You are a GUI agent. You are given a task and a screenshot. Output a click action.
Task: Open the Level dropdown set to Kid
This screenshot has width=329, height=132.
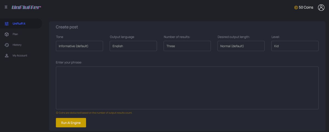[295, 46]
